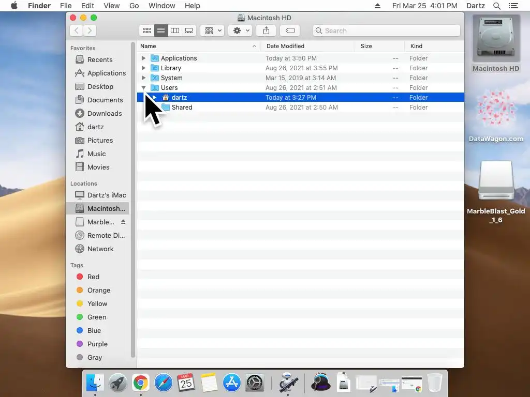This screenshot has width=530, height=397.
Task: Click the Share toolbar button
Action: (x=267, y=30)
